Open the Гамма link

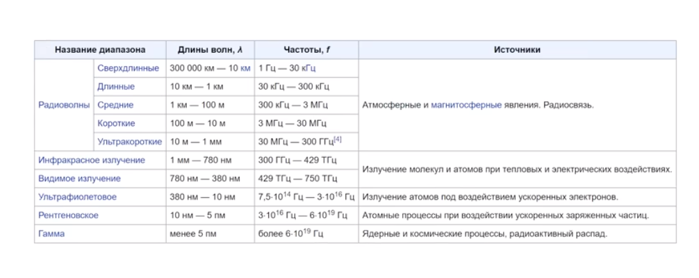coord(51,234)
